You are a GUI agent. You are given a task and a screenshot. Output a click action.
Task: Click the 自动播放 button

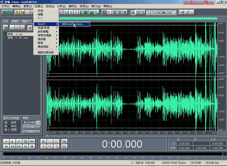point(31,127)
